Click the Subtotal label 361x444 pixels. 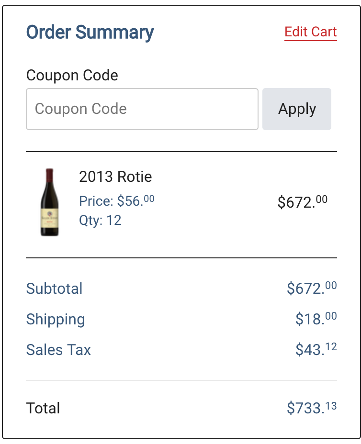point(54,289)
